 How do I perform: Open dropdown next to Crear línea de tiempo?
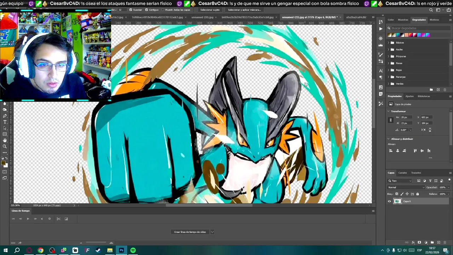tap(212, 232)
